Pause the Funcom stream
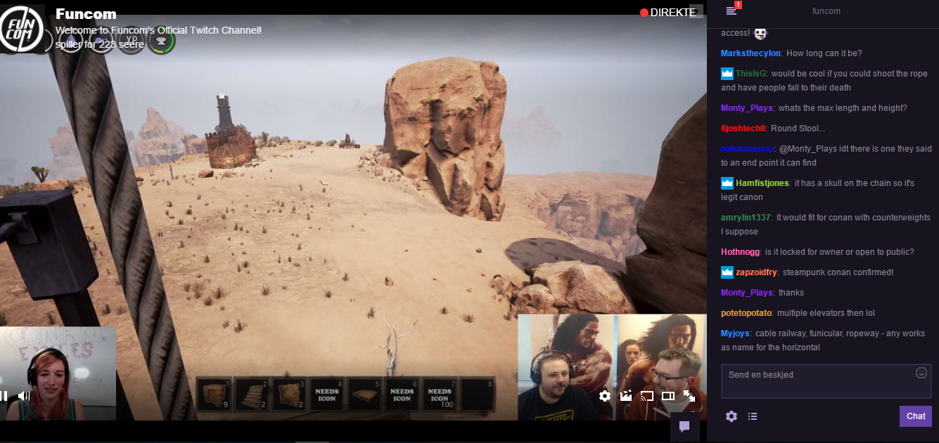This screenshot has width=939, height=443. click(x=4, y=396)
